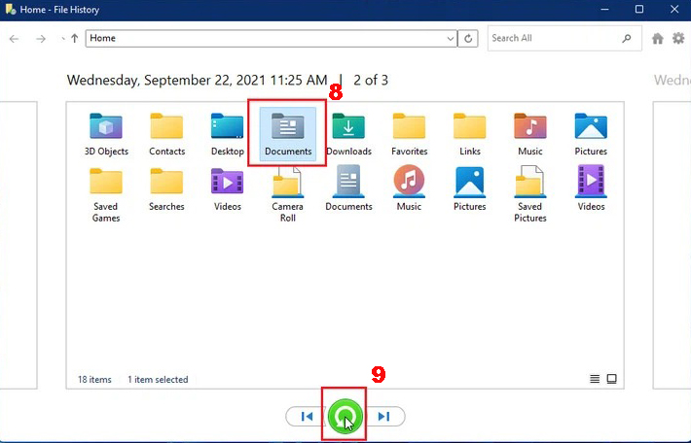Select the Videos folder beside Searches

(x=228, y=189)
